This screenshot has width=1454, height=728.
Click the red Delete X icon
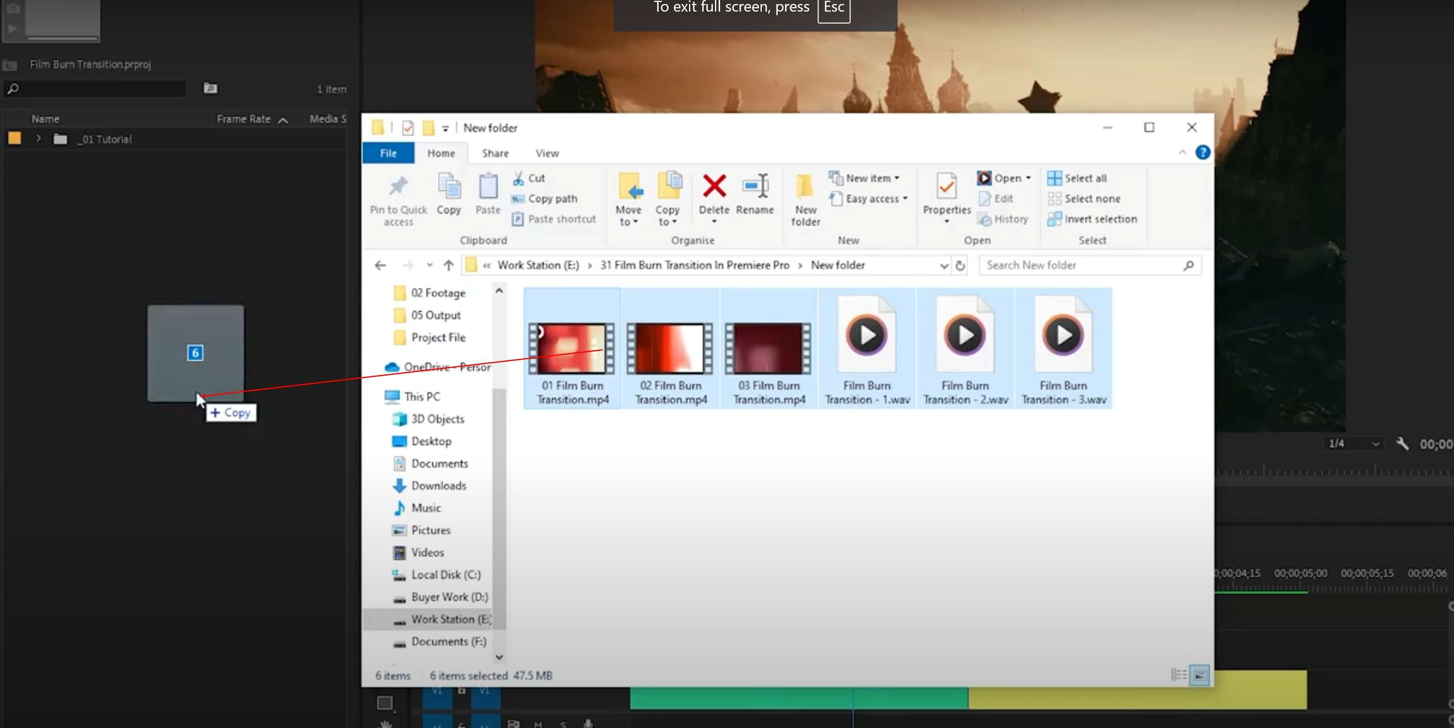click(714, 186)
